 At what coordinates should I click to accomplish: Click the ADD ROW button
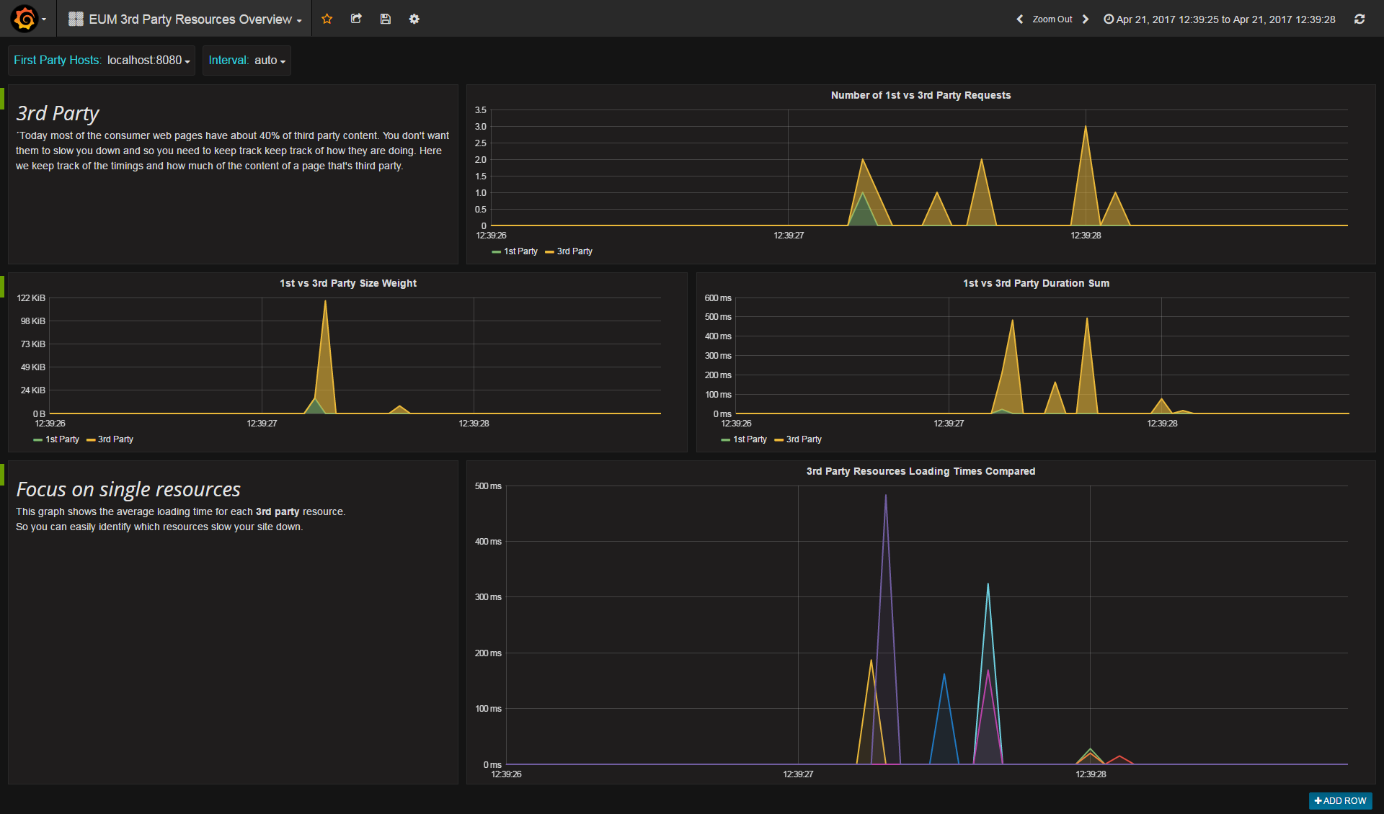pyautogui.click(x=1340, y=800)
